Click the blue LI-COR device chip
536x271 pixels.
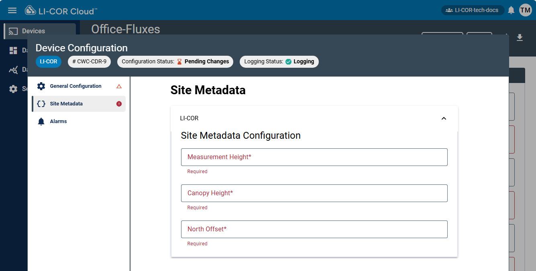pos(49,62)
